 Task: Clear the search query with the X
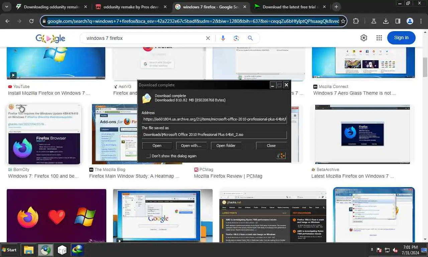point(208,38)
